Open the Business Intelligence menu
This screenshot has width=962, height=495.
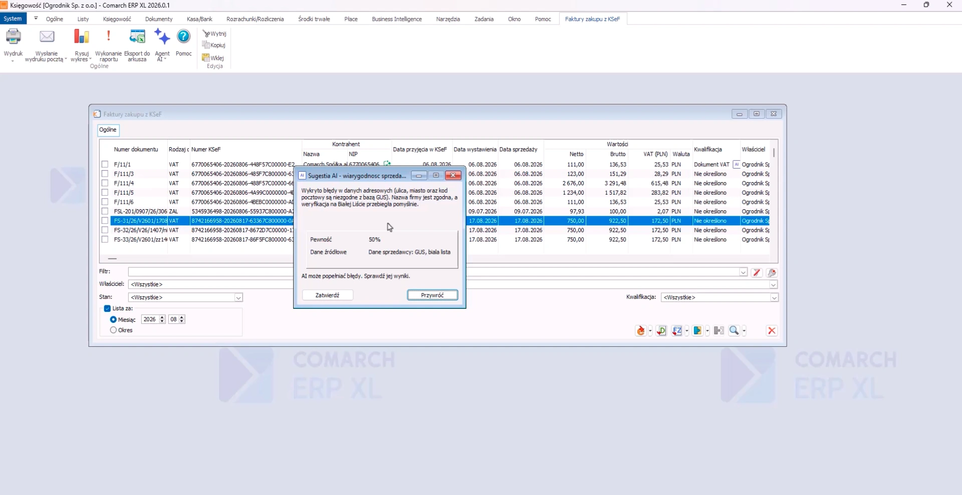[397, 19]
